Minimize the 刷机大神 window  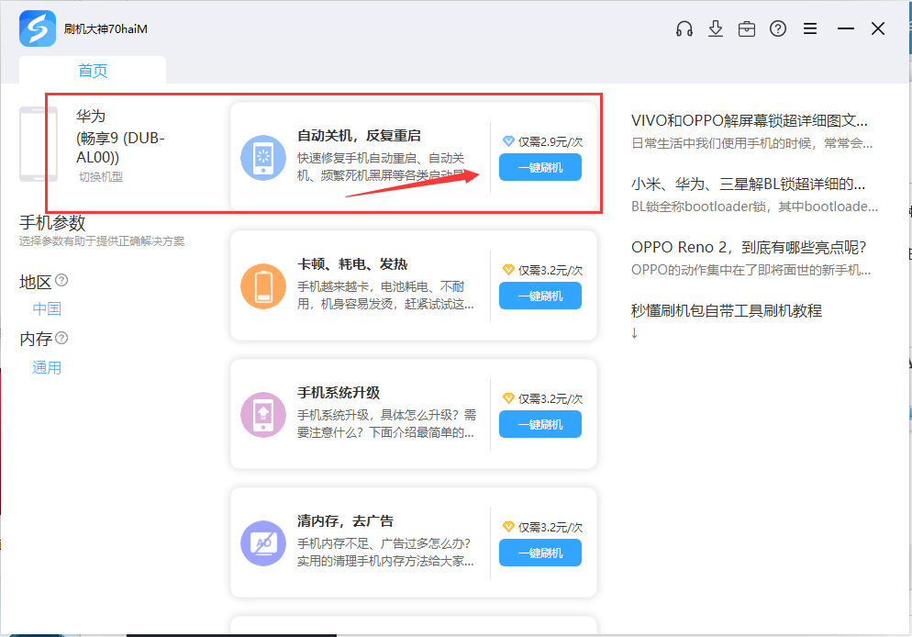coord(846,28)
